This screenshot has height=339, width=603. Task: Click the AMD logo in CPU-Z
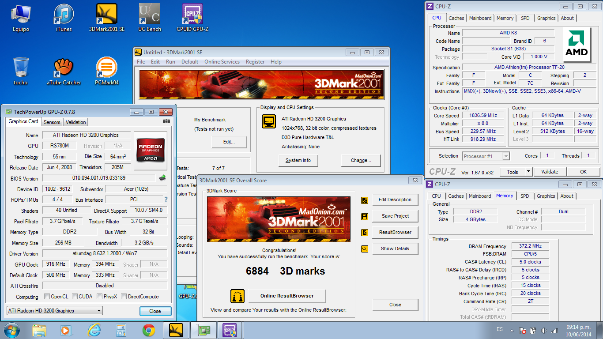pos(577,45)
